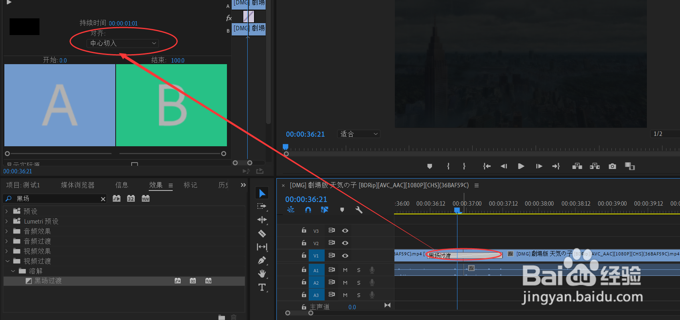The height and width of the screenshot is (320, 680).
Task: Collapse the 溶解 folder
Action: point(13,271)
